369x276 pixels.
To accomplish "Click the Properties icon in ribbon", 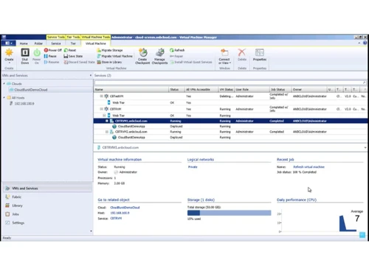I will [260, 52].
